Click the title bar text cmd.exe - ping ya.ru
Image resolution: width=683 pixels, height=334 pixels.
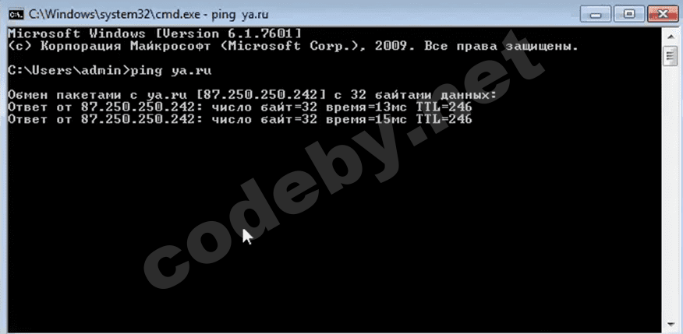149,14
